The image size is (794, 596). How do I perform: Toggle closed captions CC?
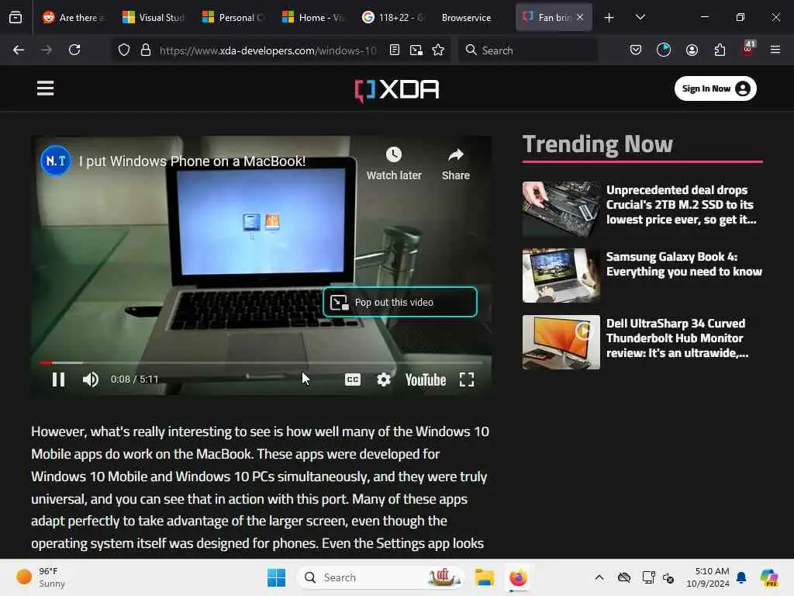[353, 379]
